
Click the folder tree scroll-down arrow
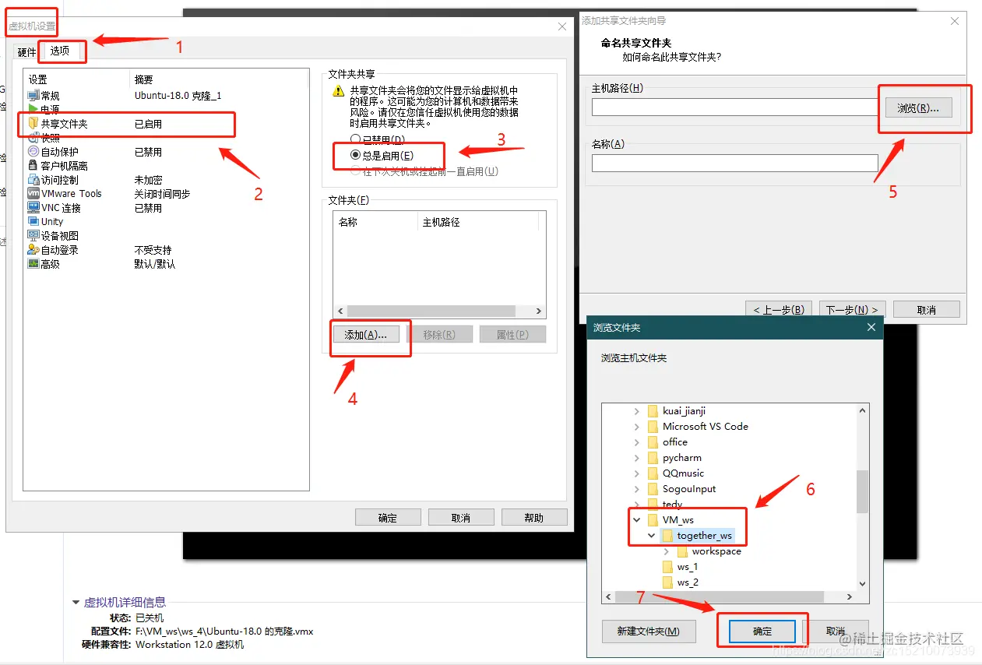tap(862, 583)
